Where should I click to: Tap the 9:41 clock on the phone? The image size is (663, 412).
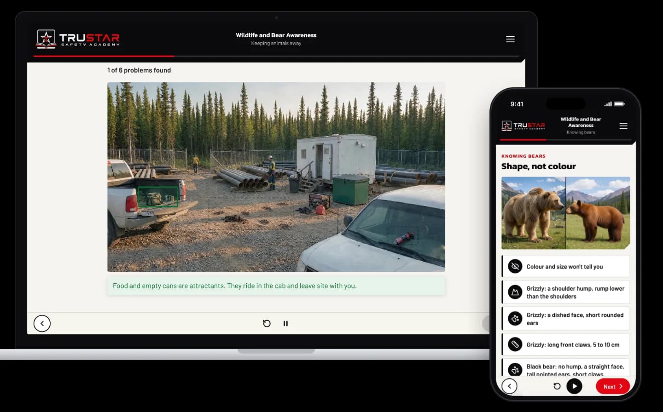coord(517,104)
